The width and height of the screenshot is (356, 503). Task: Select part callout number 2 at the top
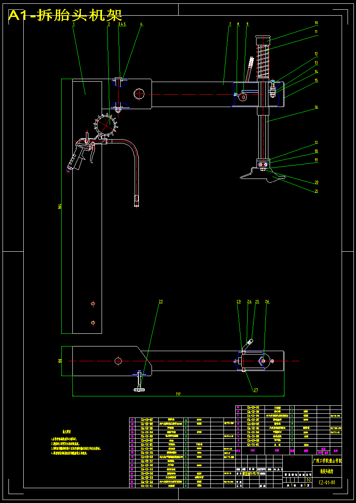109,24
